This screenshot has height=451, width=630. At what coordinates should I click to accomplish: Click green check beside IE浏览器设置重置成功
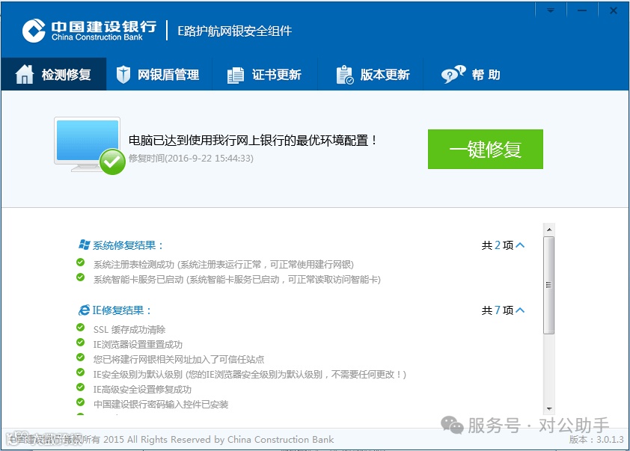coord(80,342)
